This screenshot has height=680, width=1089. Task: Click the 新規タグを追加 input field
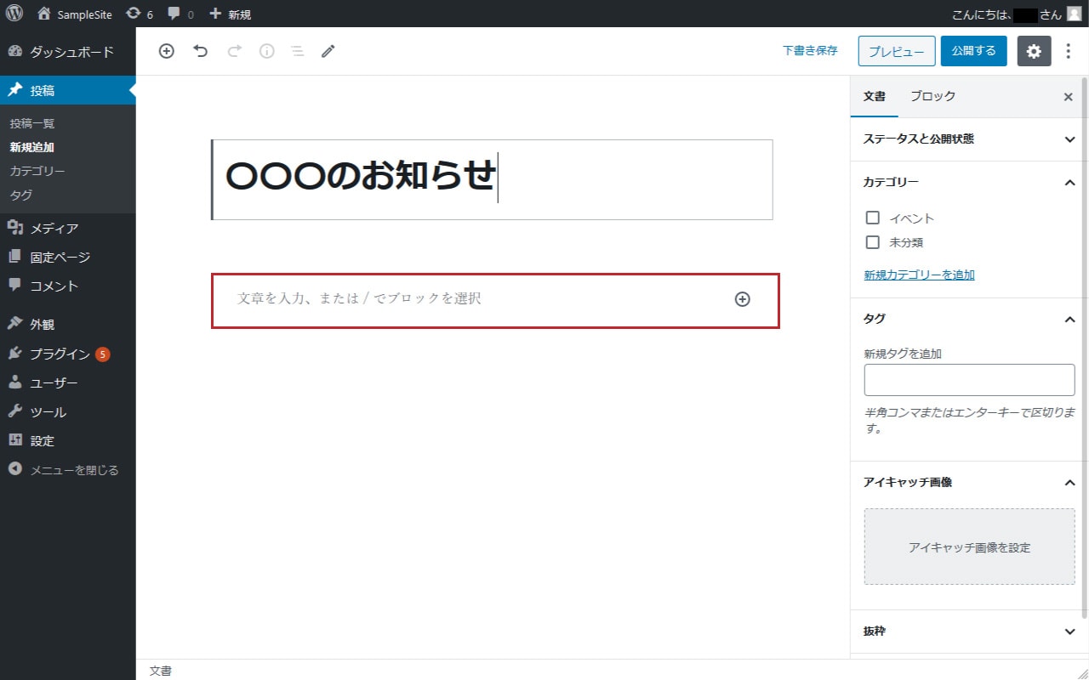[969, 380]
